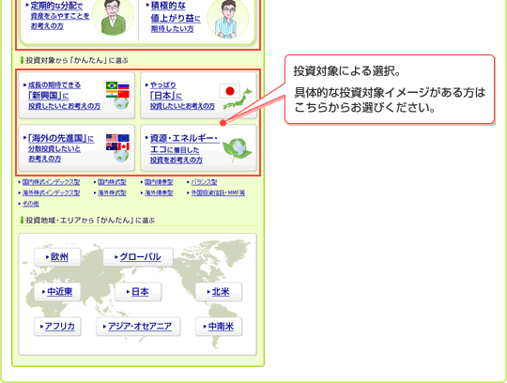This screenshot has width=507, height=383.
Task: Open 海外株式型 link
Action: coord(112,193)
